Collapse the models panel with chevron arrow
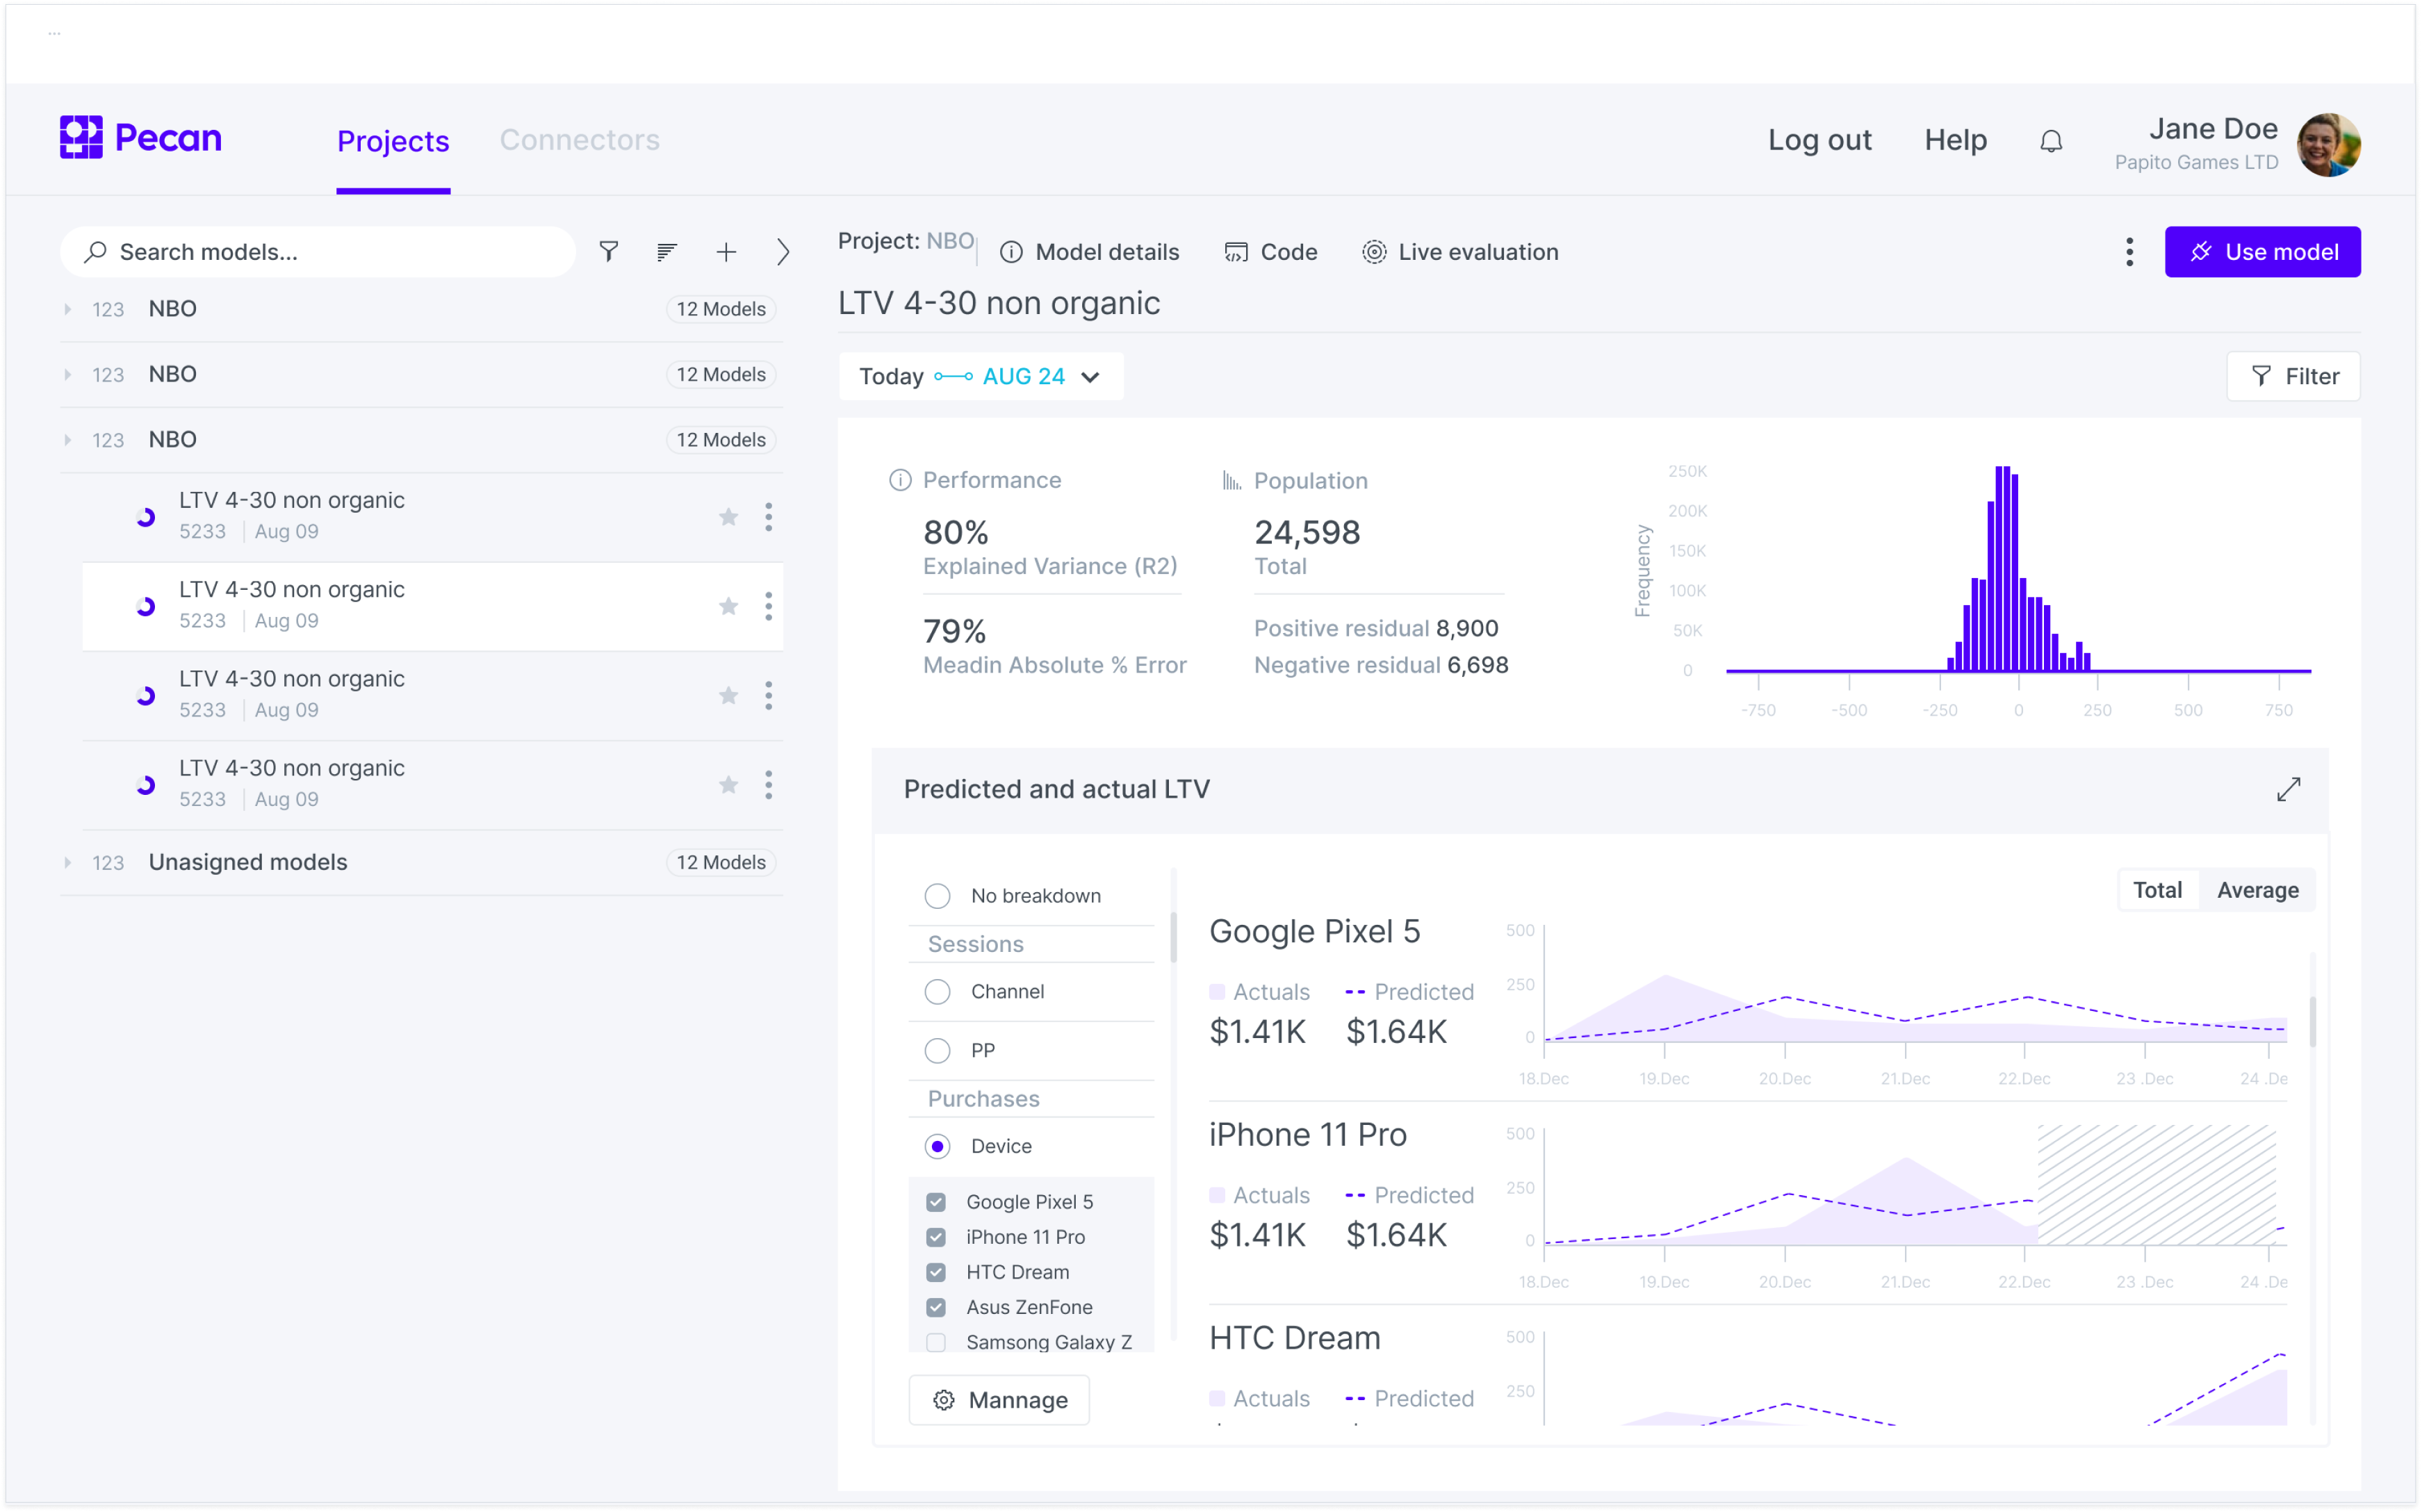The width and height of the screenshot is (2422, 1512). [x=783, y=252]
